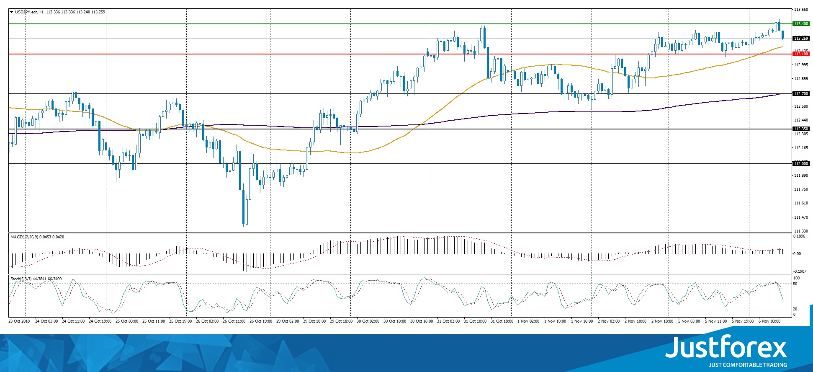This screenshot has width=813, height=372.
Task: Click the black 112.700 level tag
Action: (801, 94)
